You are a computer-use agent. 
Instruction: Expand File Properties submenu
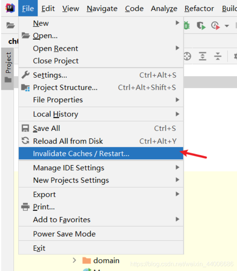(x=101, y=100)
